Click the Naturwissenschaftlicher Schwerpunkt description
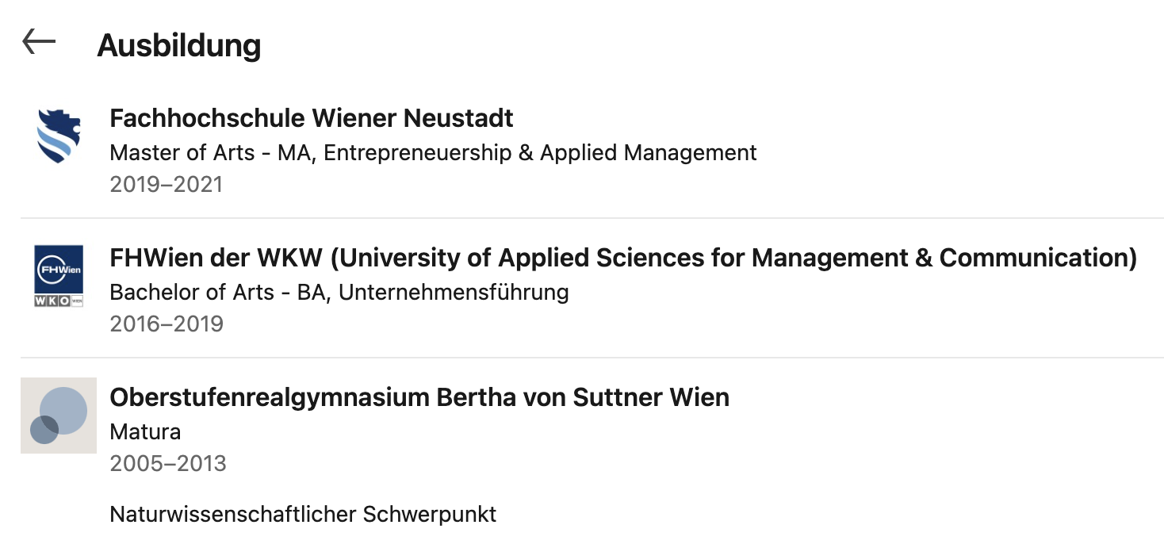Image resolution: width=1164 pixels, height=544 pixels. point(303,514)
